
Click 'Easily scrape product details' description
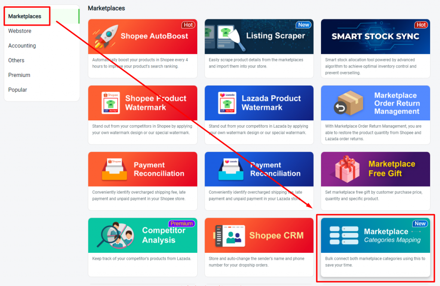256,63
